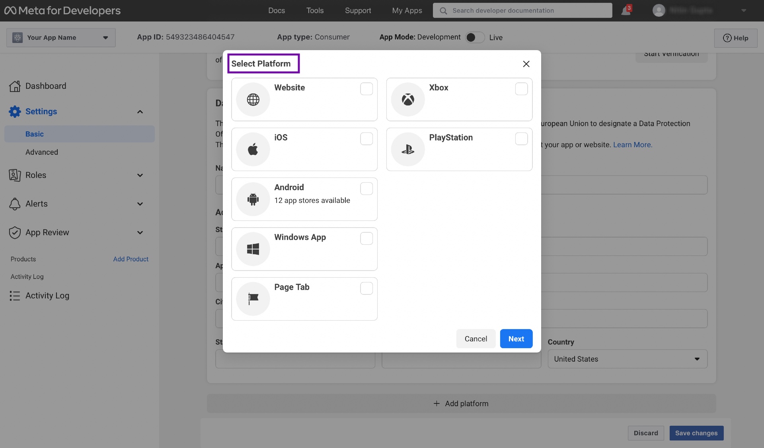Click the Page Tab platform icon
The width and height of the screenshot is (764, 448).
coord(253,298)
